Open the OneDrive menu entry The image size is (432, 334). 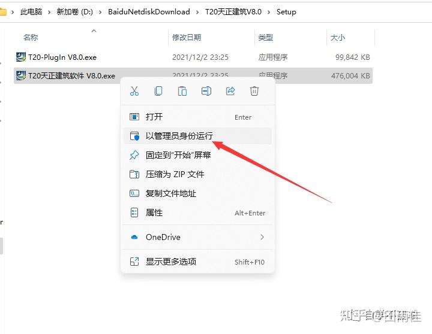[x=197, y=237]
